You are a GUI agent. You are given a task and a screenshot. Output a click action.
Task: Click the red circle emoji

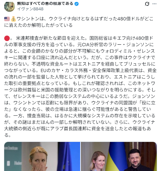click(x=7, y=38)
